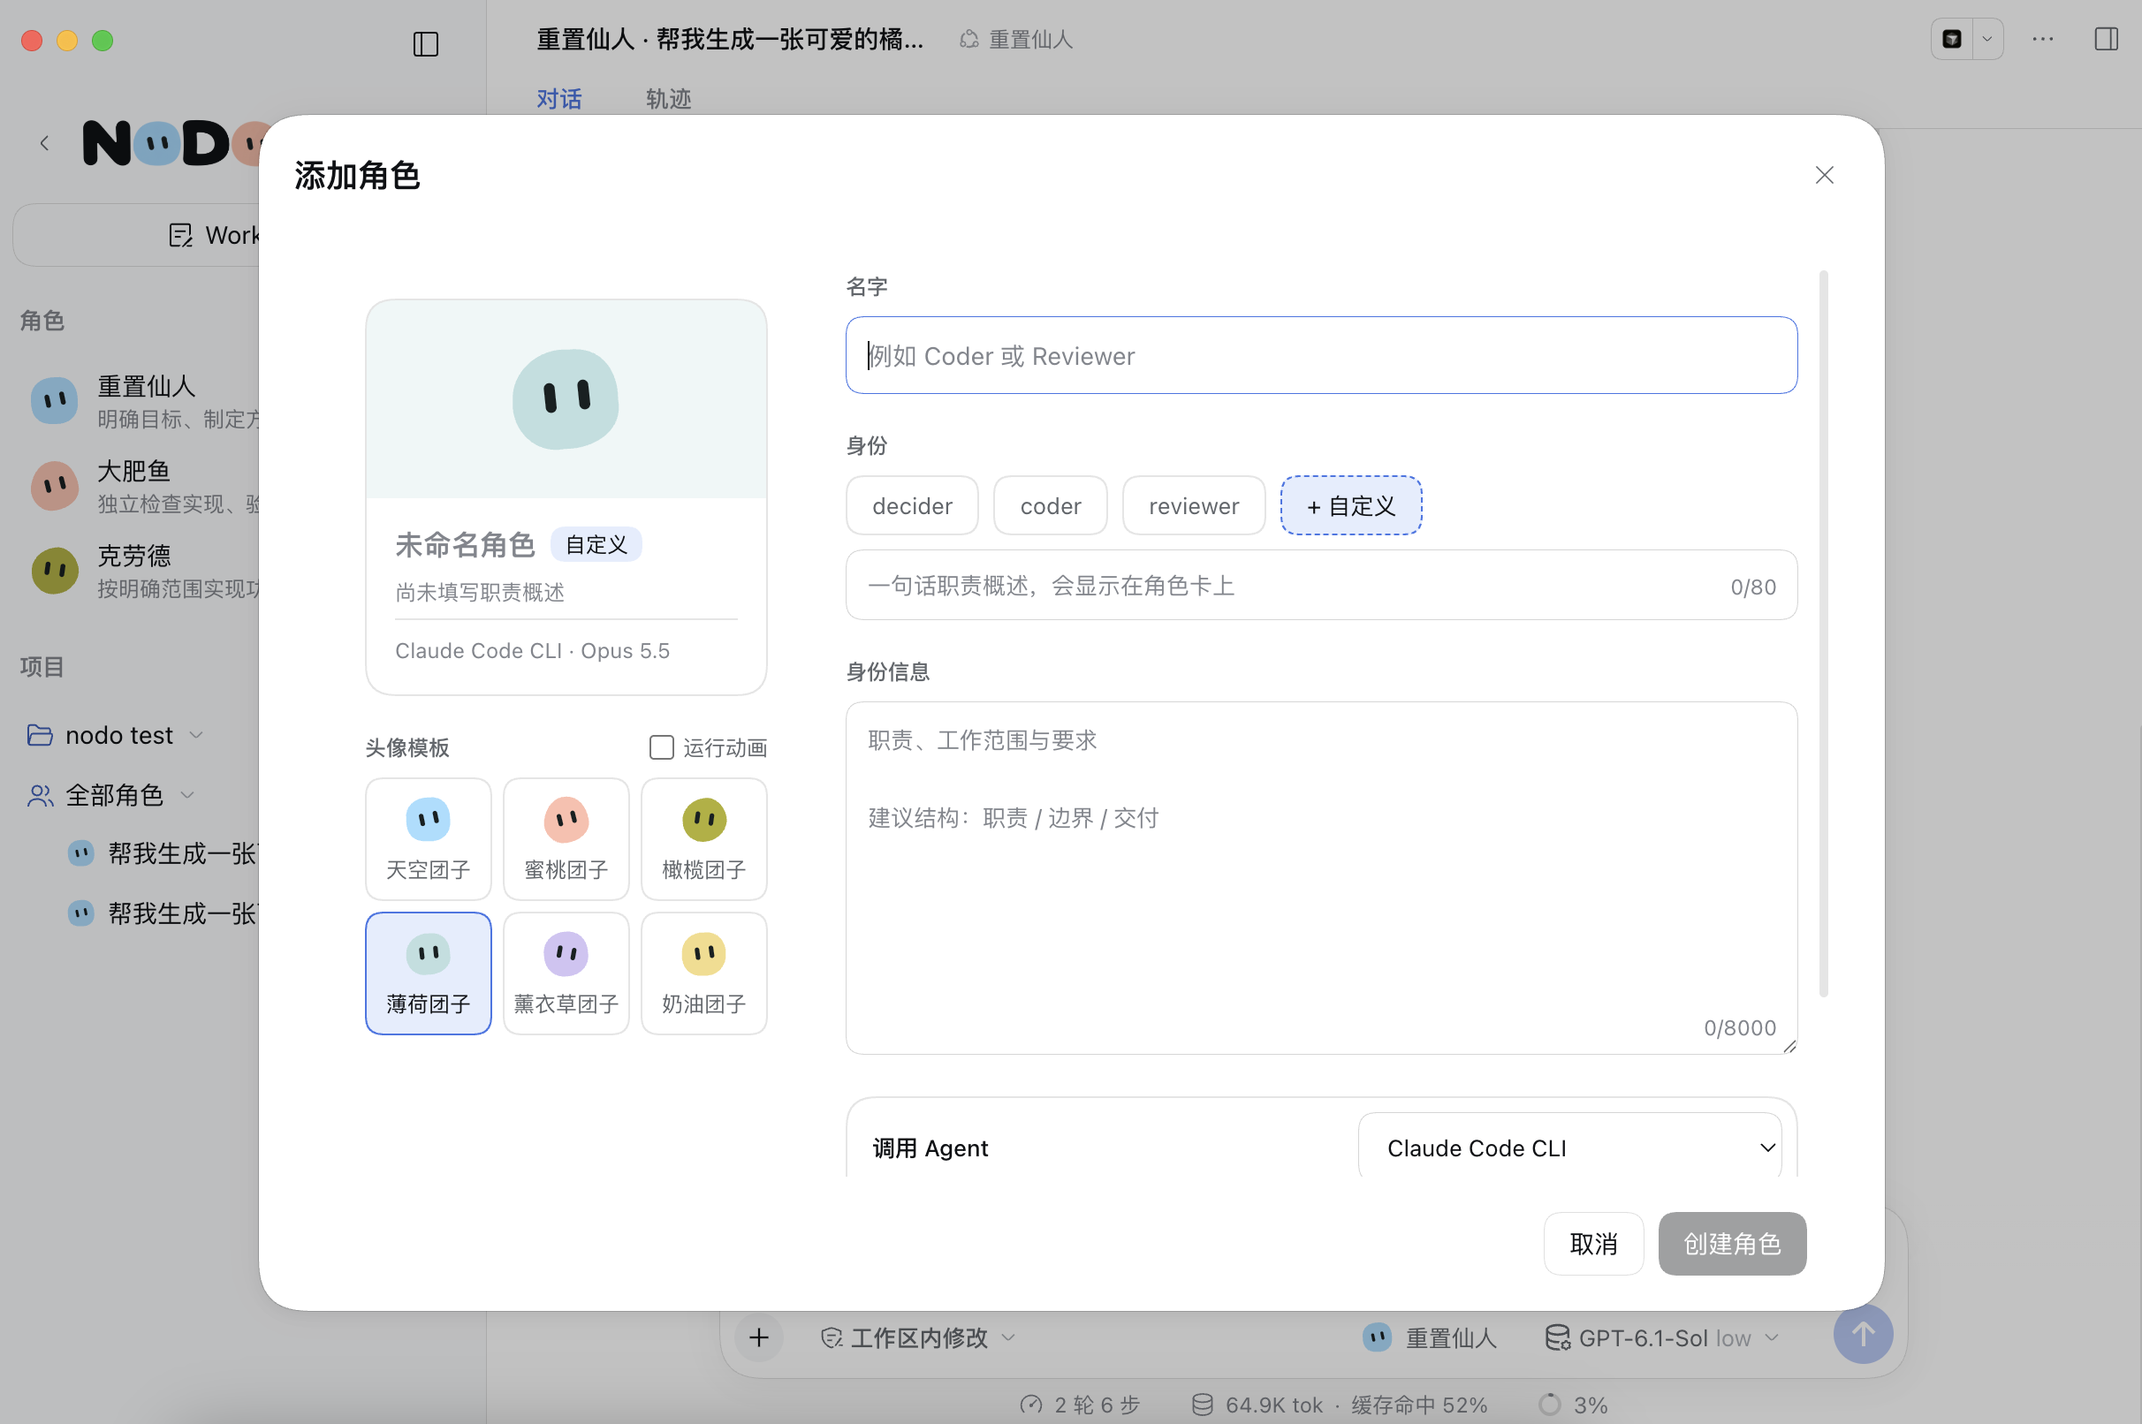Toggle the right side panel icon
The width and height of the screenshot is (2142, 1424).
tap(2106, 39)
